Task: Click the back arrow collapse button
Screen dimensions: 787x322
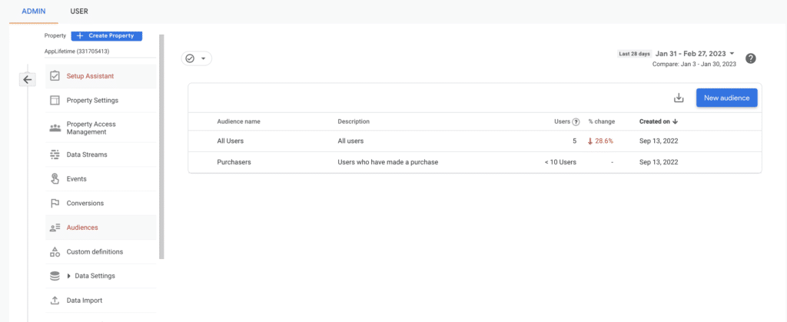Action: pyautogui.click(x=27, y=79)
